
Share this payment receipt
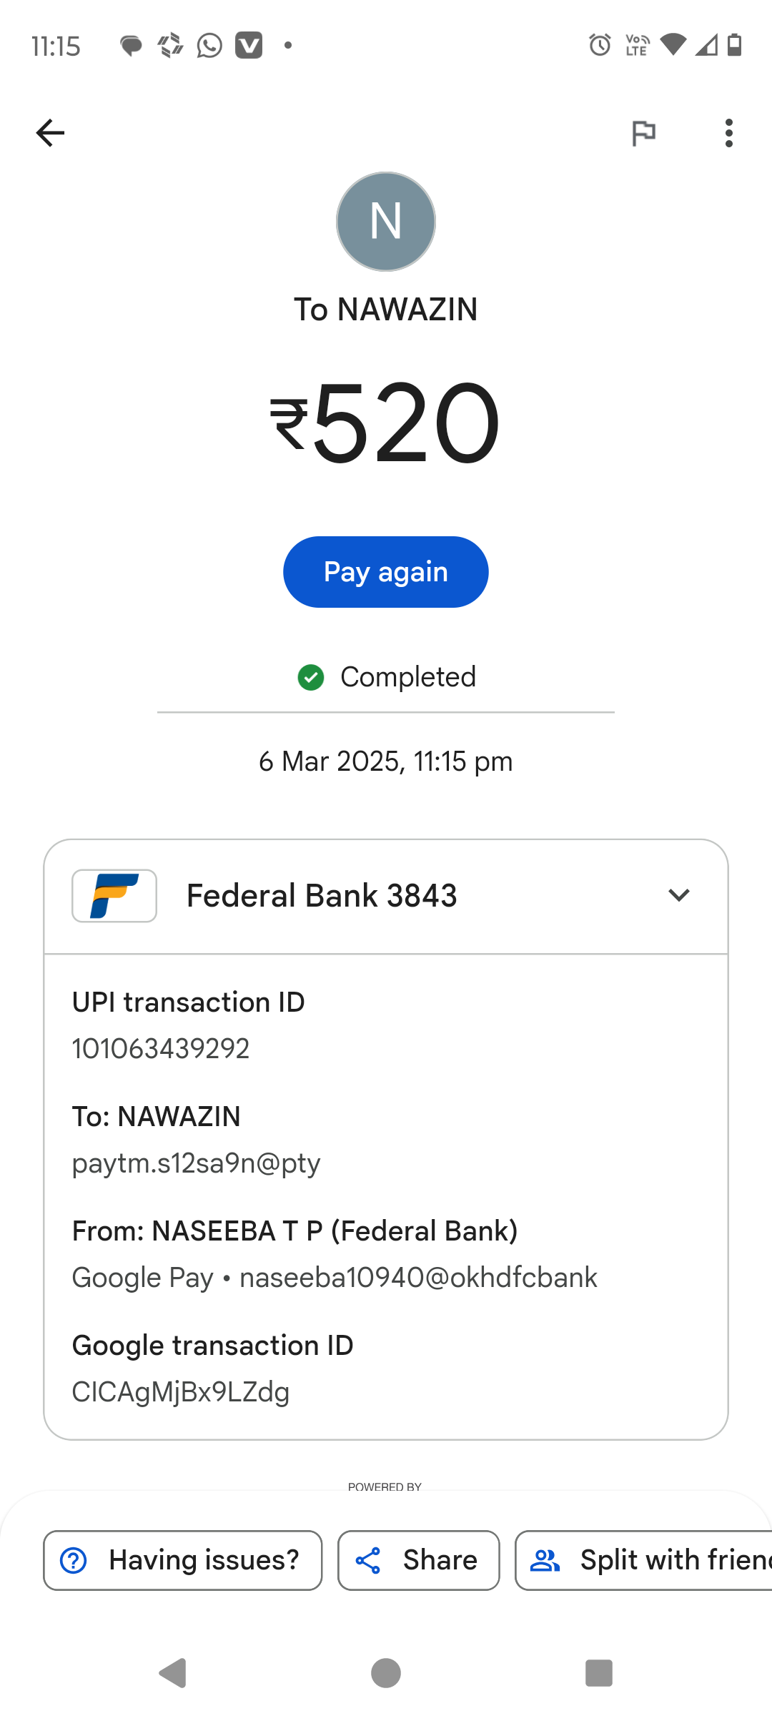tap(419, 1560)
